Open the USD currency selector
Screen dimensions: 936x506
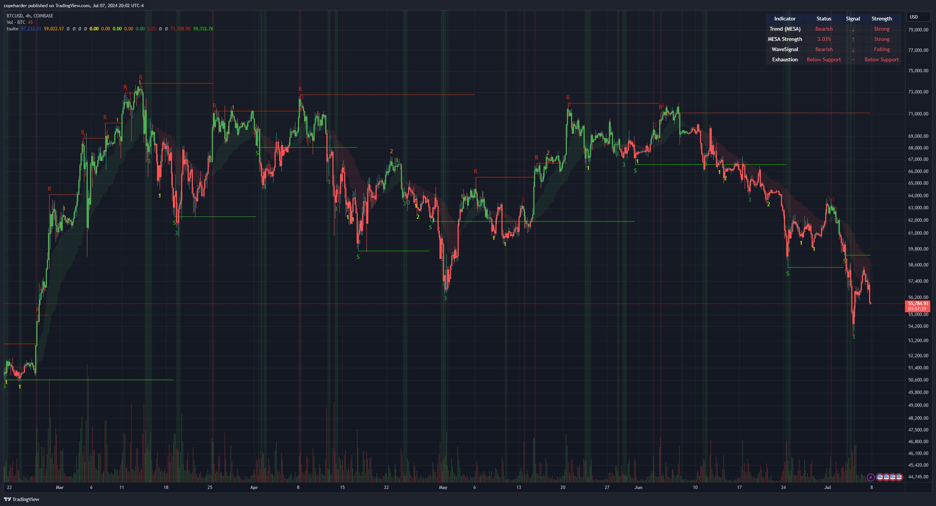[918, 17]
